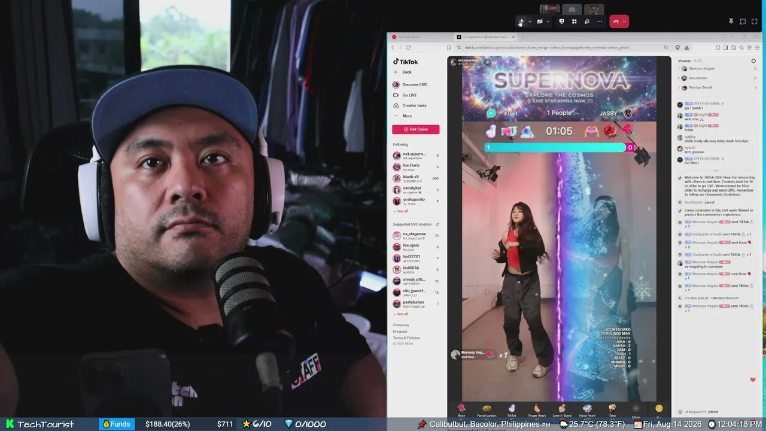Open a new browser tab

click(x=522, y=37)
